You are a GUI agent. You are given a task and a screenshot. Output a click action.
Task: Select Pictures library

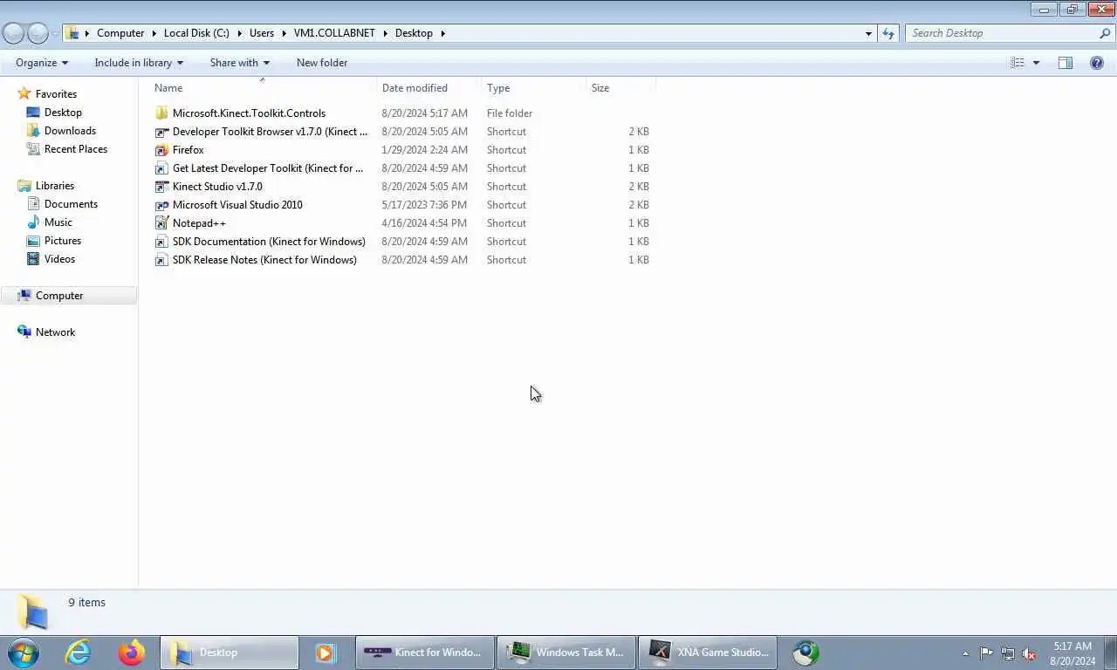click(x=63, y=241)
